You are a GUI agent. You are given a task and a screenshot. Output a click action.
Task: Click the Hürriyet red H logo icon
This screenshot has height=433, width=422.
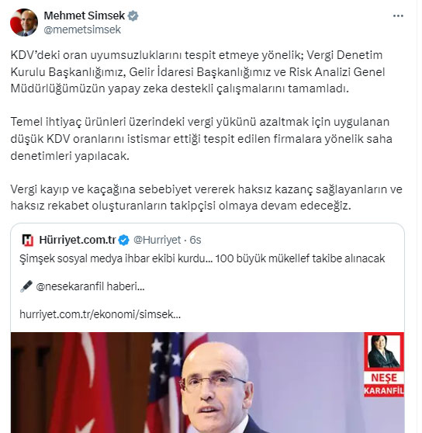click(x=28, y=240)
